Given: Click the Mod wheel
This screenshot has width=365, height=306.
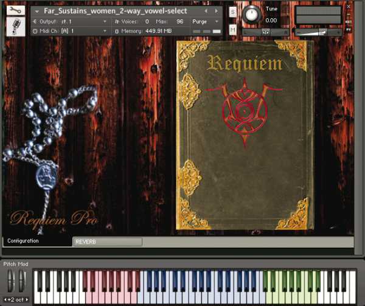Looking at the screenshot, I should click(22, 281).
